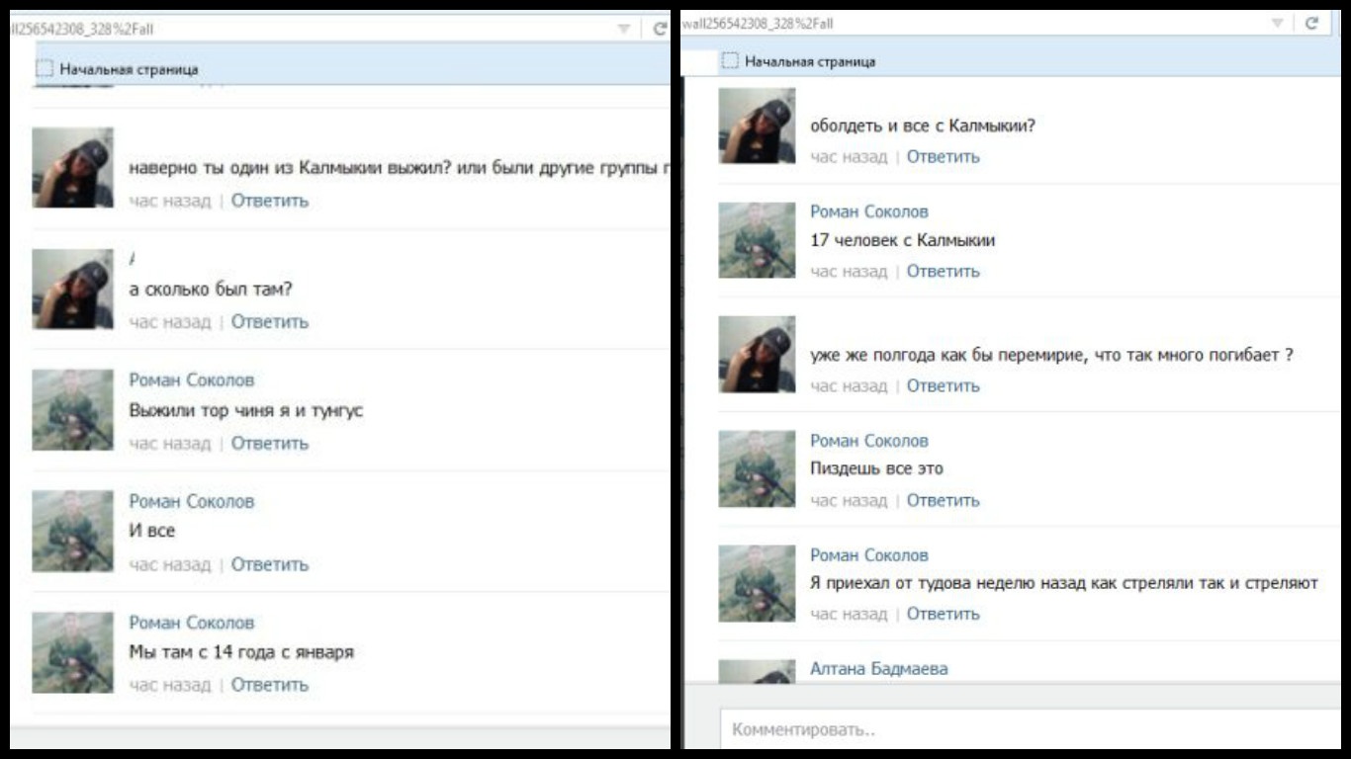Expand URL dropdown arrow in right window

coord(1277,24)
